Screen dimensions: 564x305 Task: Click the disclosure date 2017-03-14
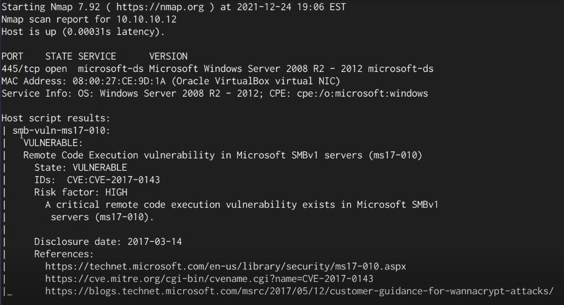pos(155,242)
